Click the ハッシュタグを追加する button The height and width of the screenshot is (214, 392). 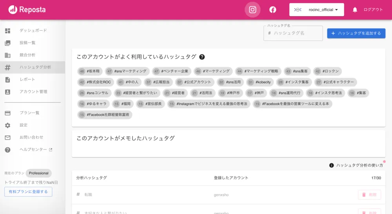tap(356, 33)
